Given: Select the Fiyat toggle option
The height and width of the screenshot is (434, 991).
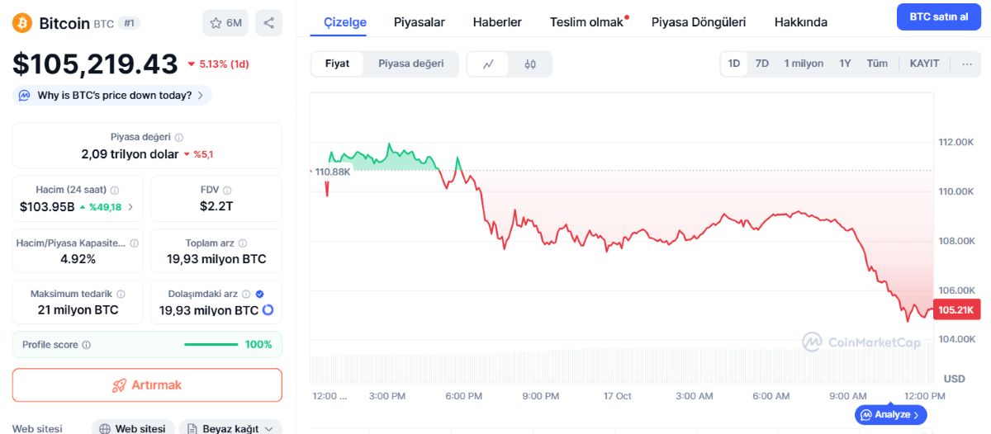Looking at the screenshot, I should coord(337,64).
